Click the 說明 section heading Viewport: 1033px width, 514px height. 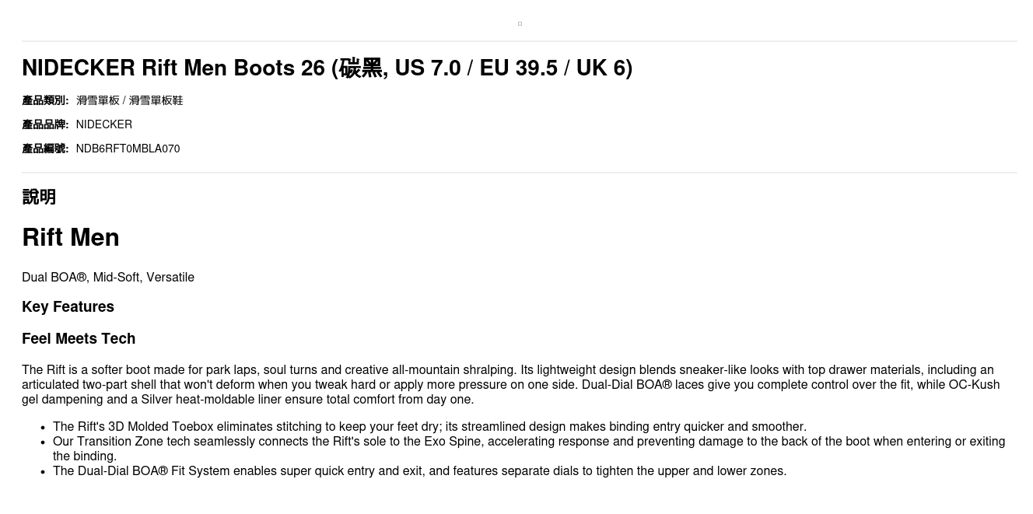click(x=39, y=197)
